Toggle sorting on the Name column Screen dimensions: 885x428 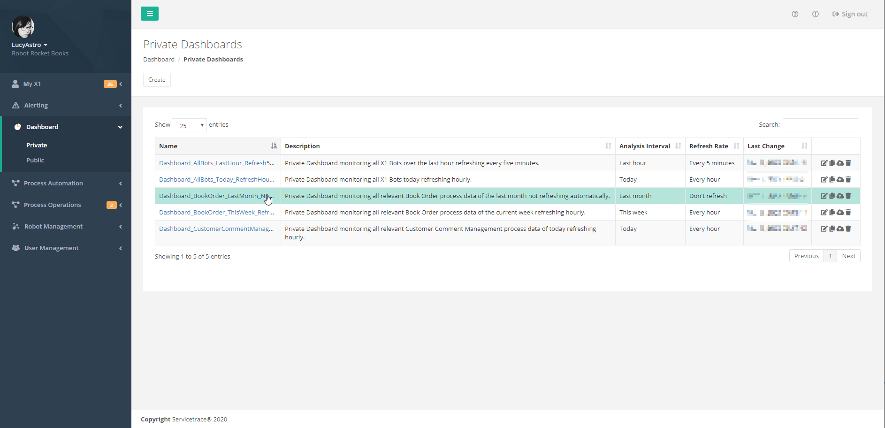point(274,146)
